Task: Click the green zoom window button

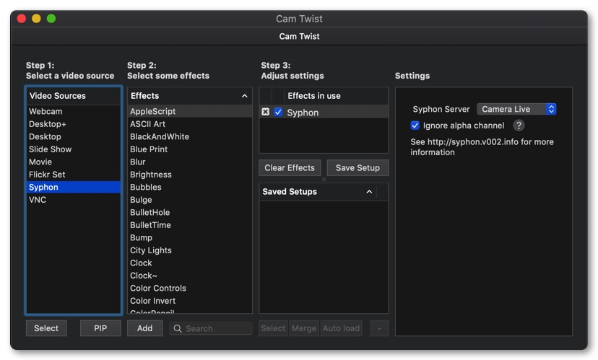Action: tap(51, 18)
